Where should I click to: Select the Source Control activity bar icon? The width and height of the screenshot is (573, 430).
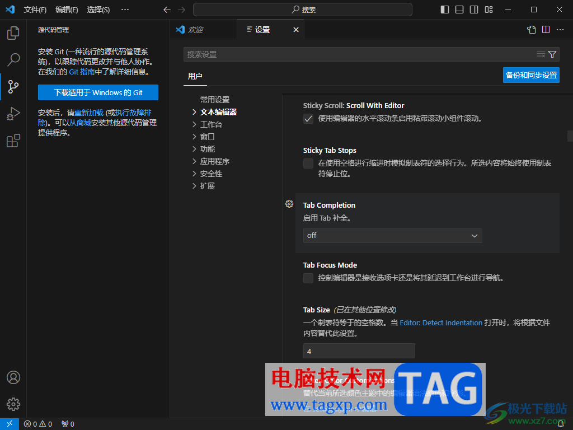[x=13, y=87]
